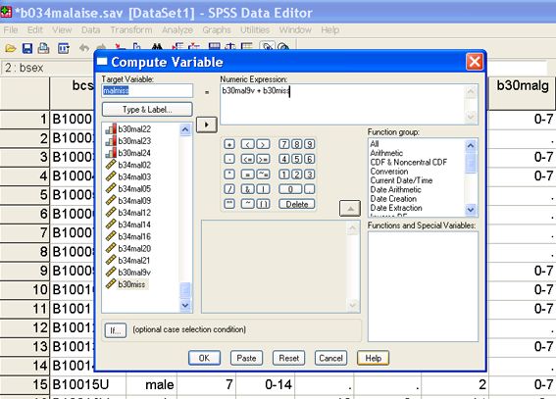Screen dimensions: 556x399
Task: Click the keypad decimal point button
Action: coord(310,189)
